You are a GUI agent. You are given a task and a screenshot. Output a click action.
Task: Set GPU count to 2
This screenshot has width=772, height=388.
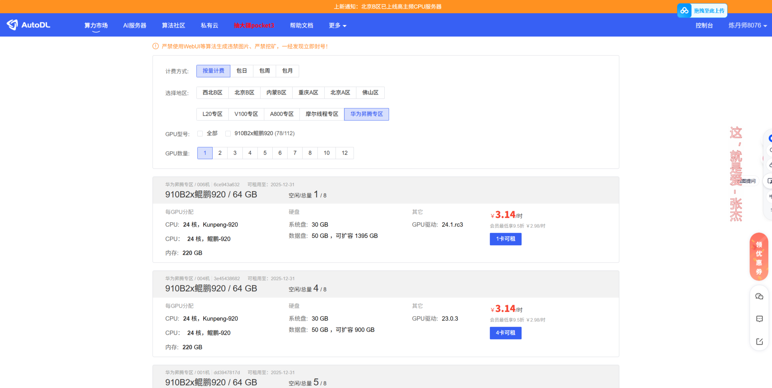[220, 153]
